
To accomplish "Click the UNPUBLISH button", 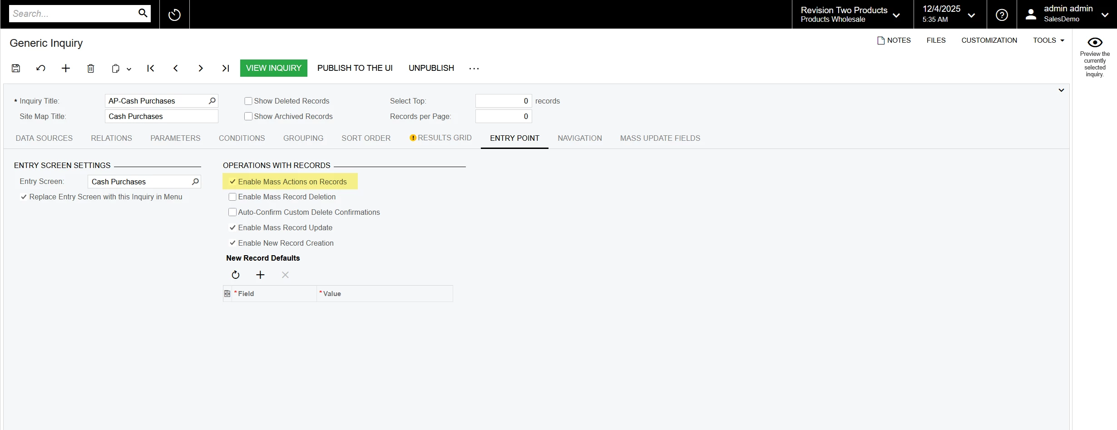I will (x=431, y=68).
